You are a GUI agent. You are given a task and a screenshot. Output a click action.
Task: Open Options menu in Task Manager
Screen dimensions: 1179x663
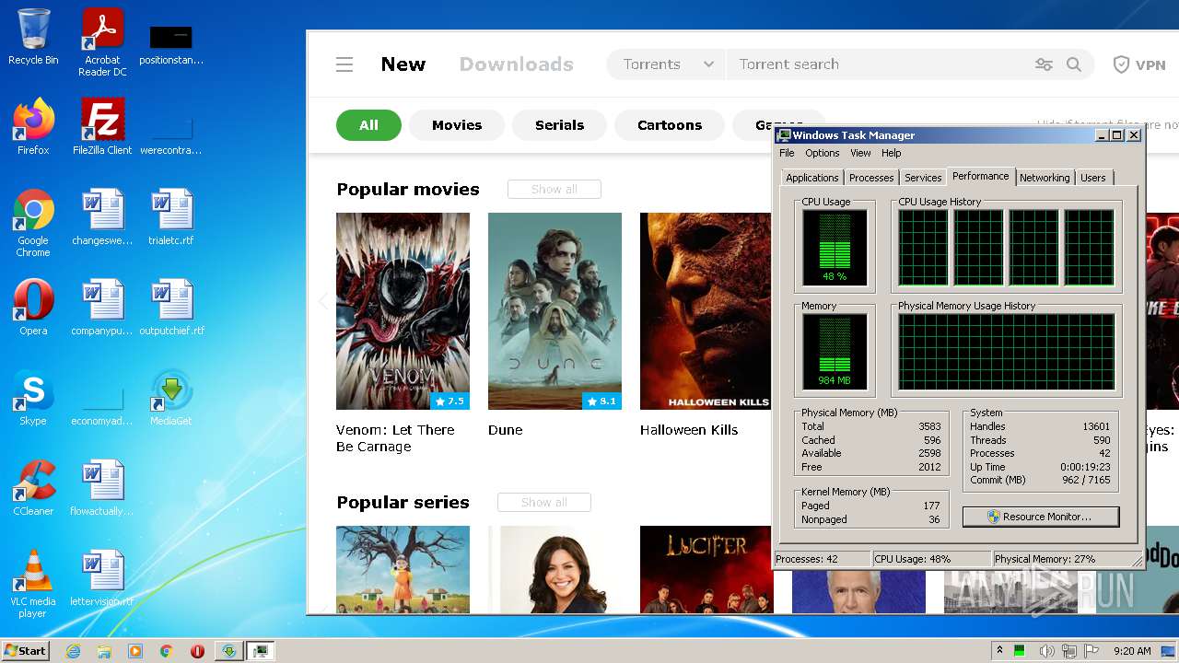point(823,153)
